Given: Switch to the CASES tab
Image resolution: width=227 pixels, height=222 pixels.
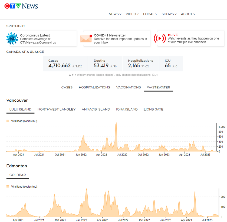Looking at the screenshot, I should [67, 87].
